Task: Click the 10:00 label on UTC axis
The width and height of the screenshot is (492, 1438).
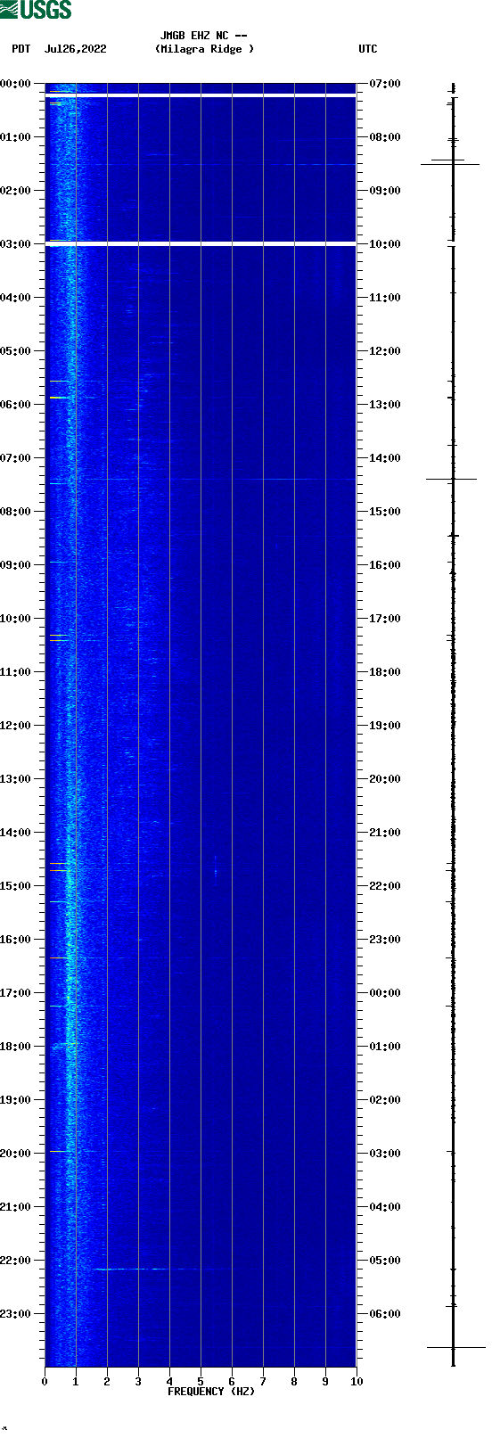Action: pyautogui.click(x=384, y=244)
